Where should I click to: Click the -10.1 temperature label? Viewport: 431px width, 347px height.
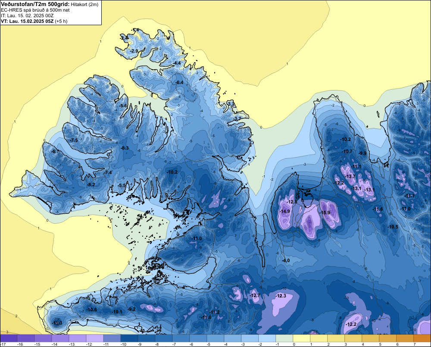point(117,312)
